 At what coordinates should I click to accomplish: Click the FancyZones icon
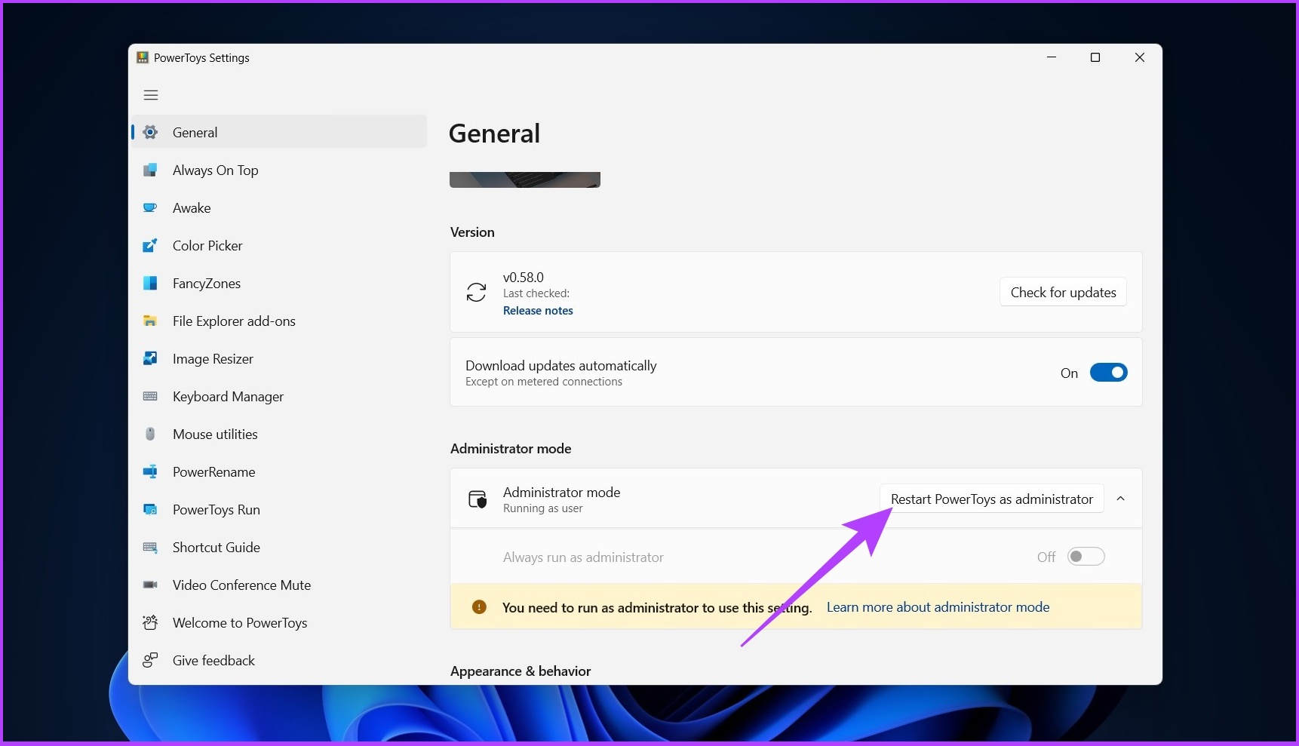point(150,283)
